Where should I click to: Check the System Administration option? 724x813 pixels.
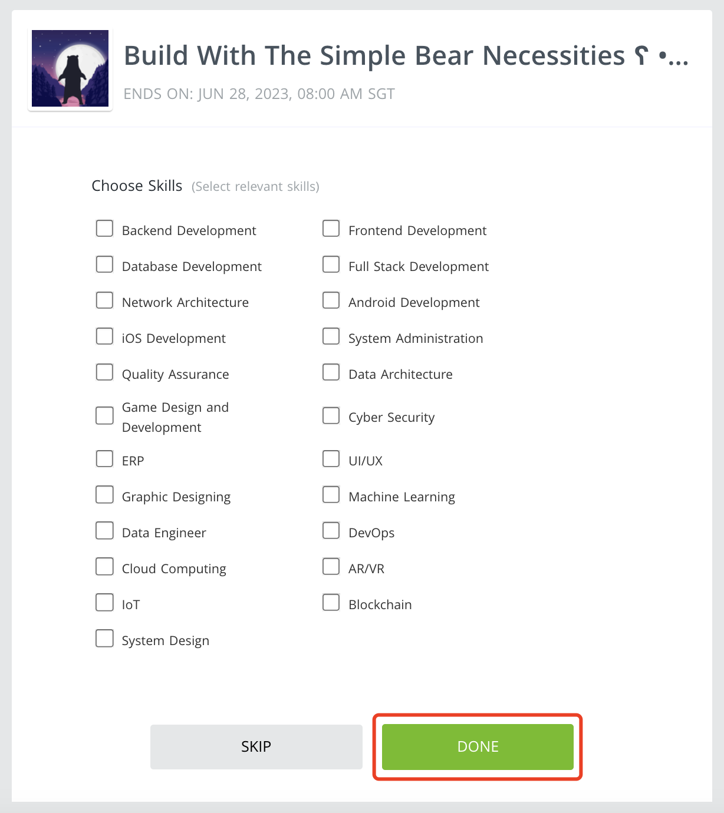tap(331, 336)
